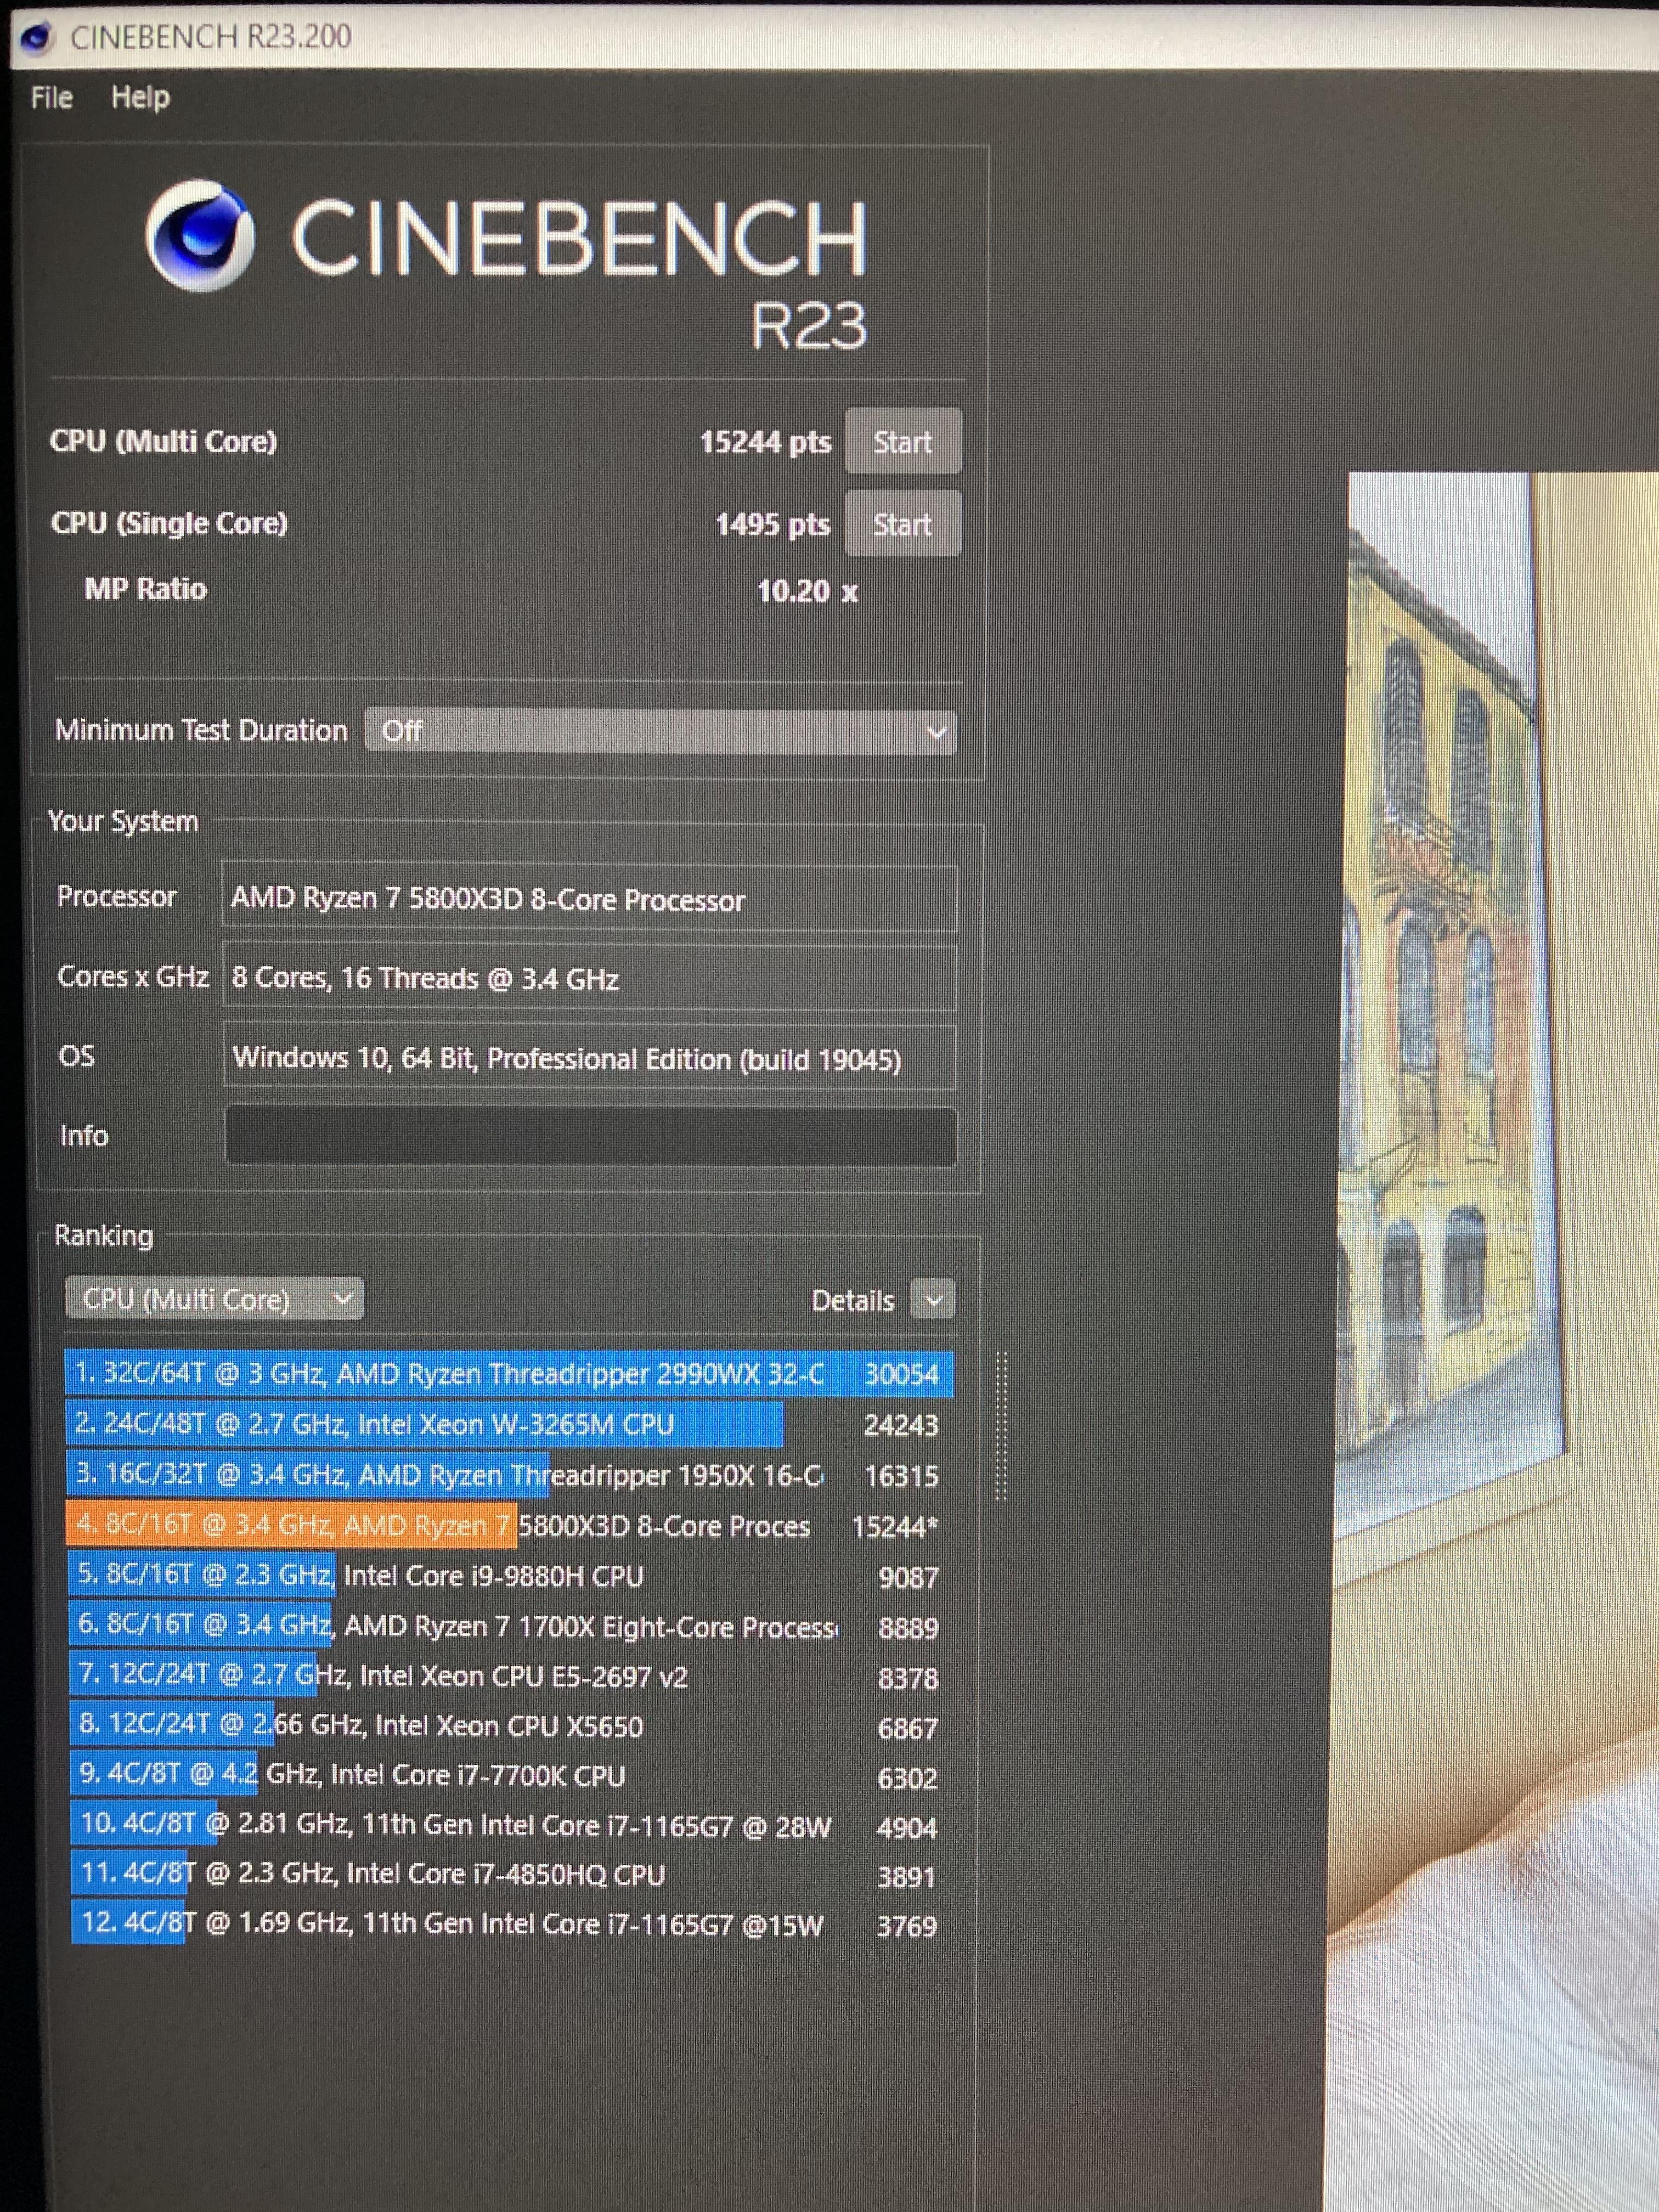Open the File menu

coord(51,98)
